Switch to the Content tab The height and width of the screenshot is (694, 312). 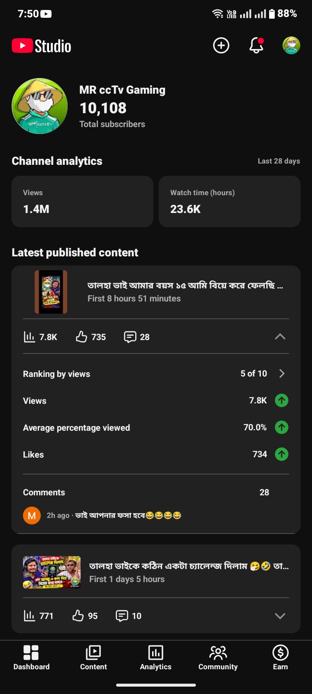click(x=94, y=658)
